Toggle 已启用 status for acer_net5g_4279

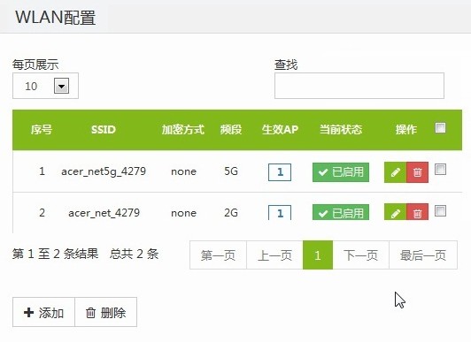tap(341, 172)
